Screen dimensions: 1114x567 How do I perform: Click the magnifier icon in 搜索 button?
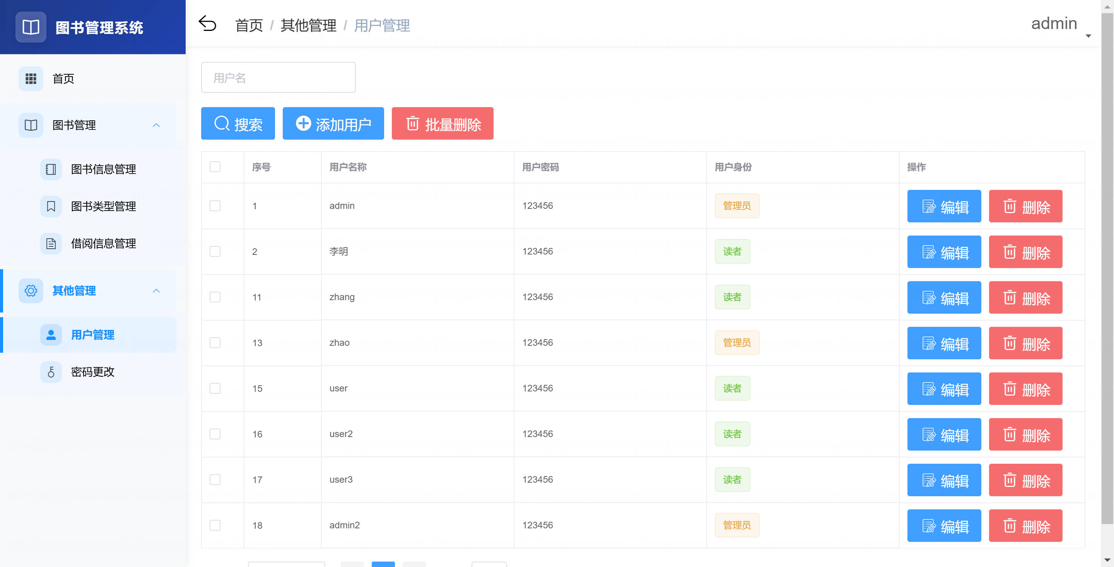point(222,123)
